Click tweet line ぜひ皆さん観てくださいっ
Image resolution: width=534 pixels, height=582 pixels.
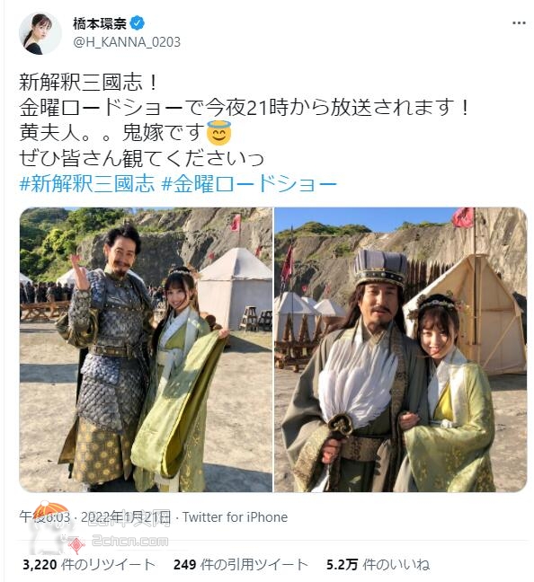point(141,158)
